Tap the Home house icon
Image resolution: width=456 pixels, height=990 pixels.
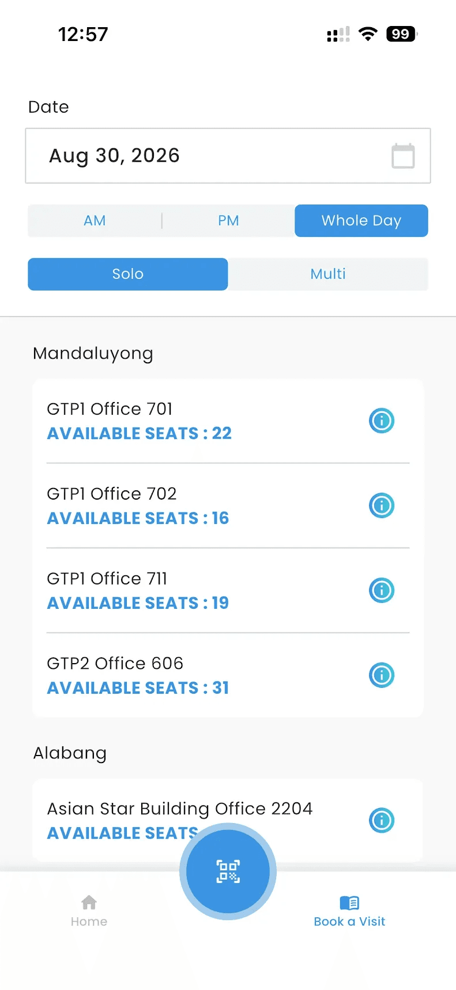tap(89, 902)
